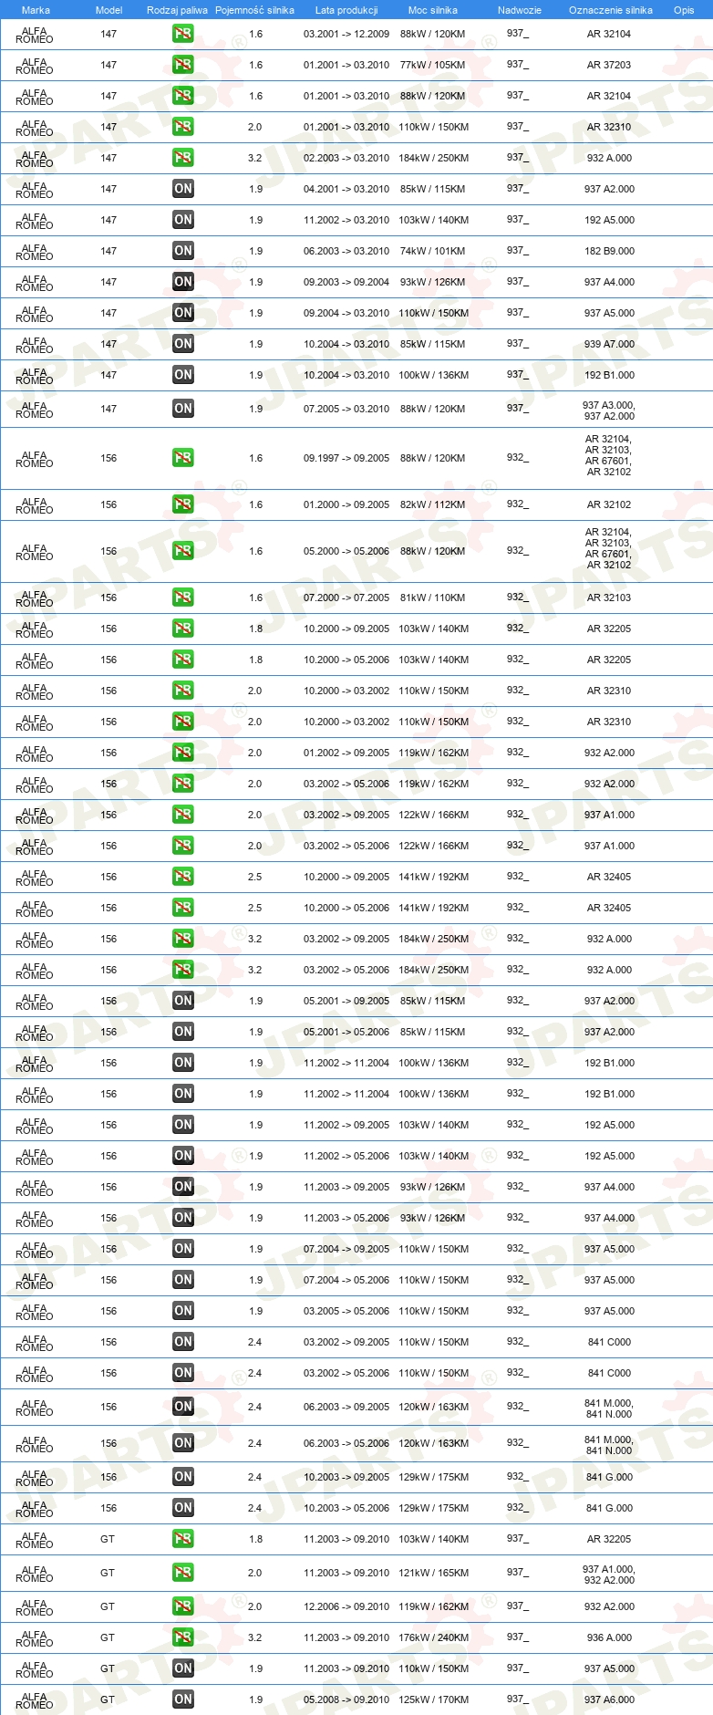Click the diesel ON icon in the 939 A7.000 row
The height and width of the screenshot is (1715, 713).
point(183,344)
